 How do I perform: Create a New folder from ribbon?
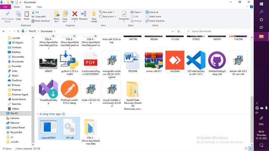tap(94, 17)
